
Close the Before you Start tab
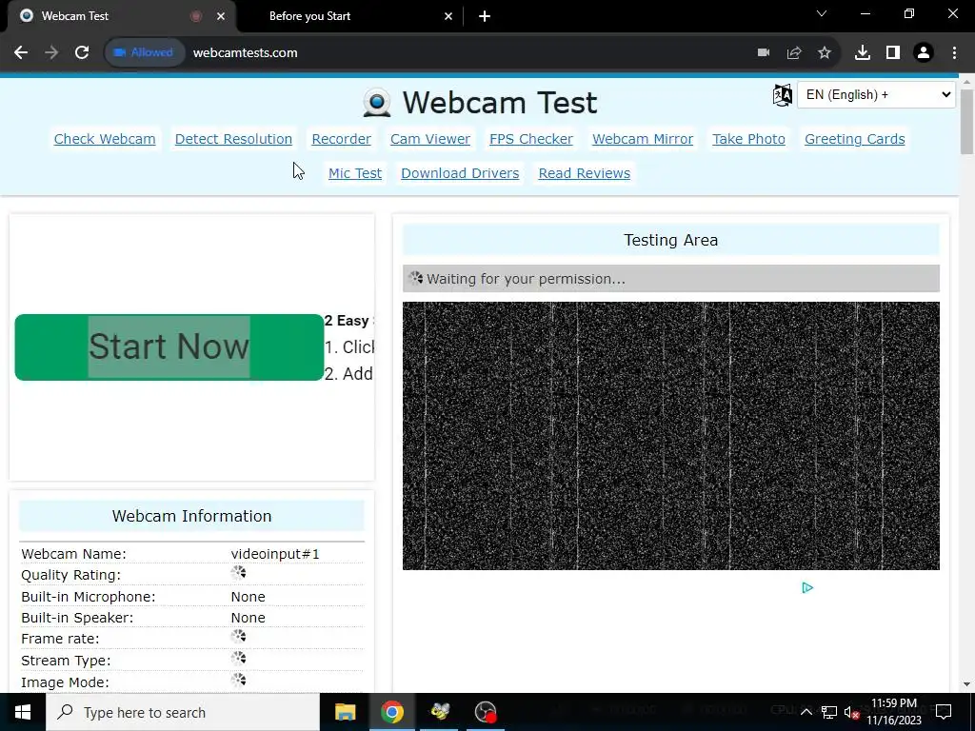tap(448, 17)
